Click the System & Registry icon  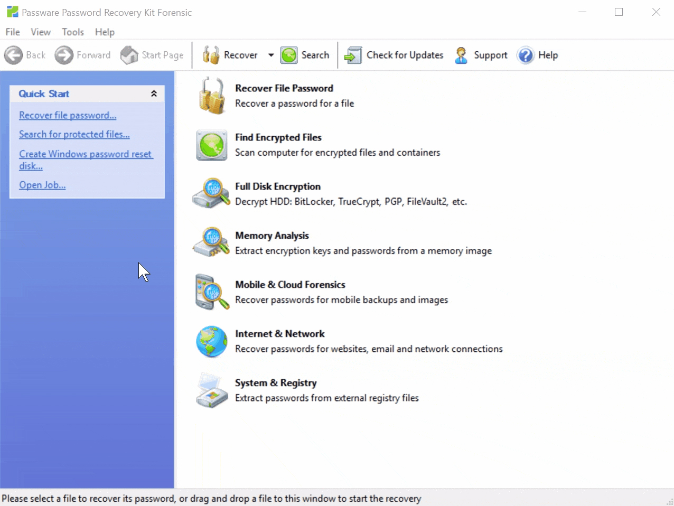(212, 390)
